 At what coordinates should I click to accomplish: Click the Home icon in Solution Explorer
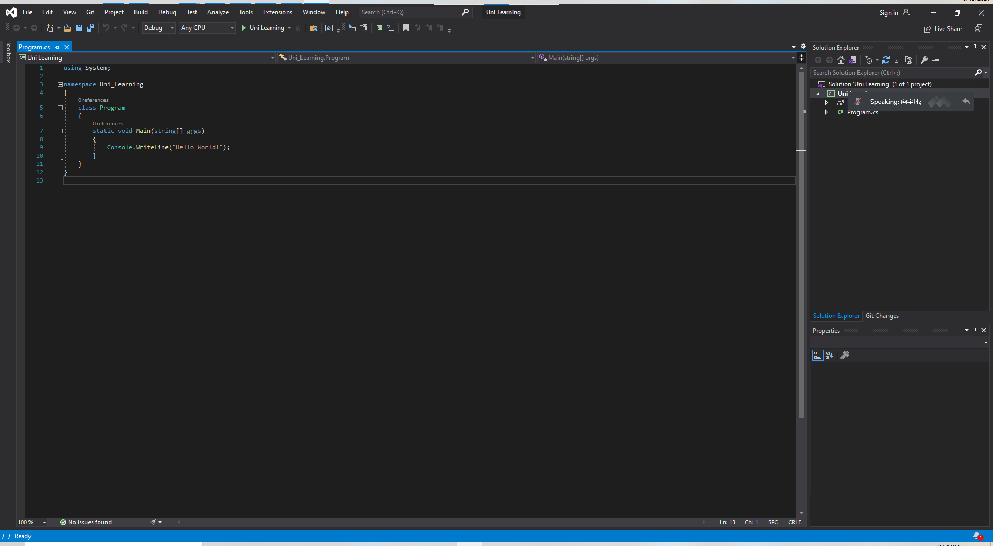click(841, 60)
